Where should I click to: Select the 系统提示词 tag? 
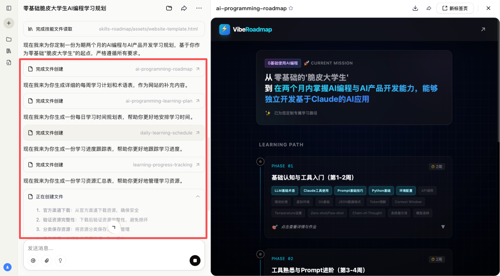coord(399,213)
